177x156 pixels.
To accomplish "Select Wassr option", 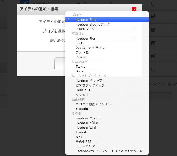I will (107, 71).
